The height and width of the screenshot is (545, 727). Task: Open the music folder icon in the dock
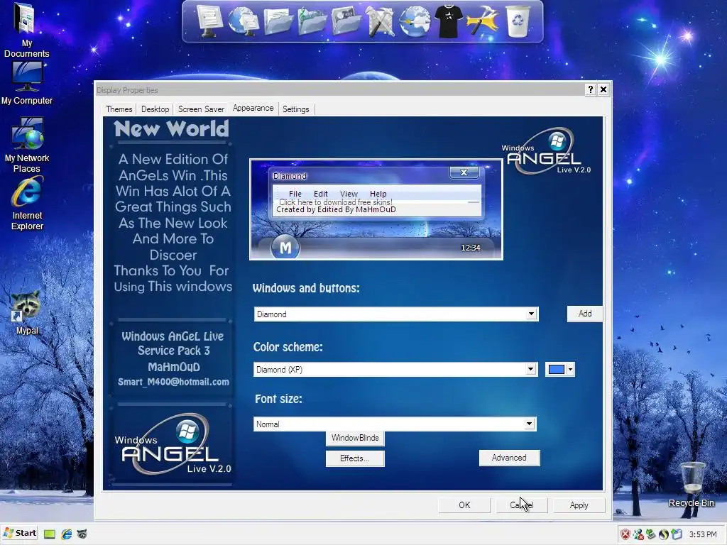[x=312, y=21]
